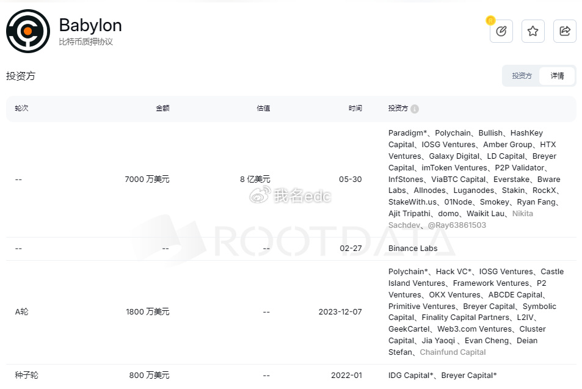The height and width of the screenshot is (389, 582).
Task: Open the Ryan Fang investor link
Action: (536, 202)
